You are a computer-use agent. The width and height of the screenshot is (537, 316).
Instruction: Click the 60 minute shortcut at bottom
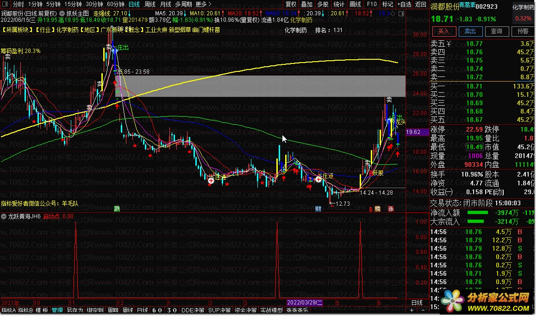(157, 310)
